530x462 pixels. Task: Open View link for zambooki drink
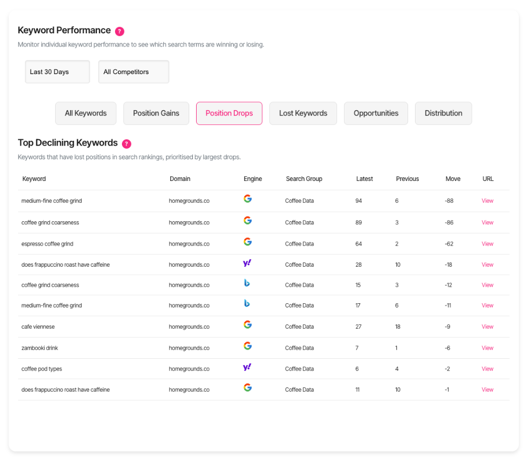coord(488,348)
